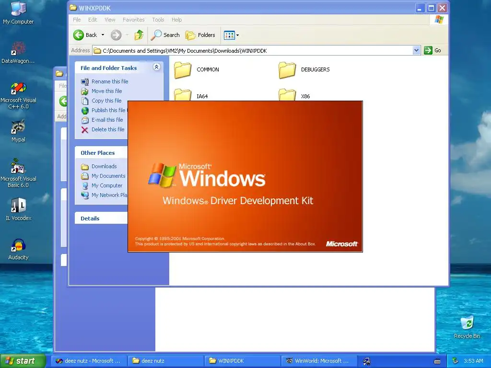
Task: Open the Edit menu
Action: point(93,20)
